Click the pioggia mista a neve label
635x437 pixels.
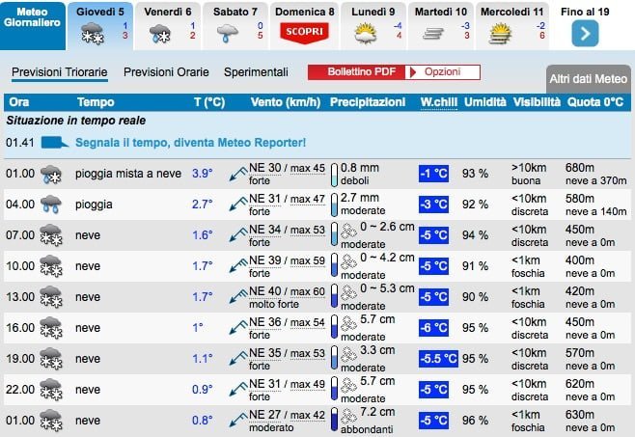[128, 174]
